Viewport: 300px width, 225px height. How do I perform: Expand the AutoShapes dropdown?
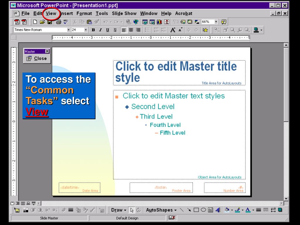(161, 210)
